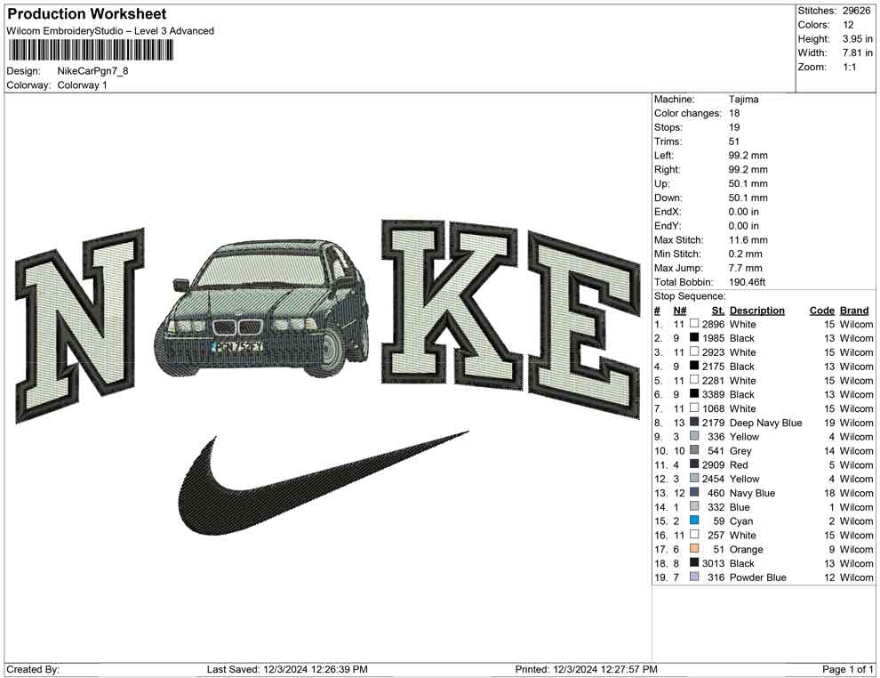Click the Powder Blue color swatch
This screenshot has width=880, height=678.
point(694,577)
